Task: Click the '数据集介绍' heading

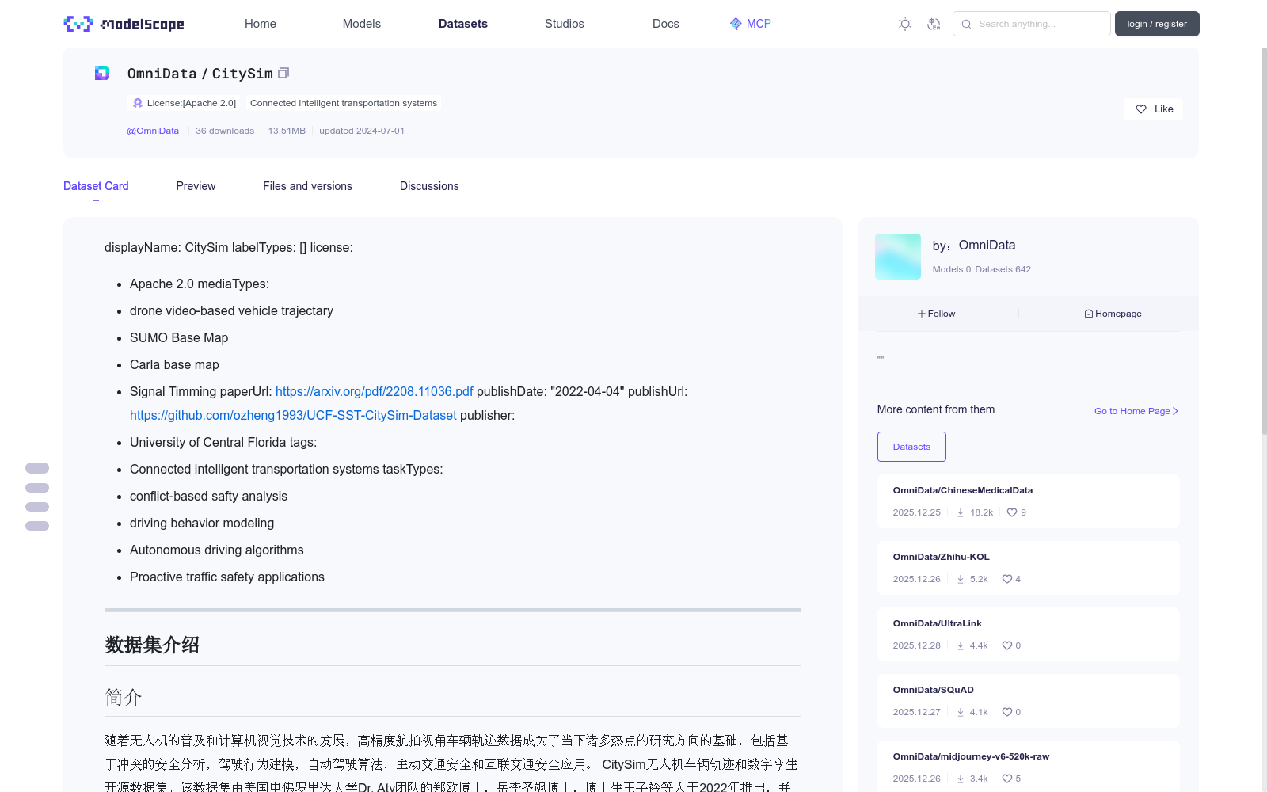Action: 152,645
